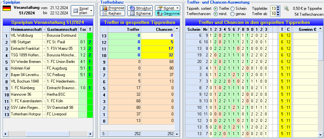This screenshot has width=324, height=139.
Task: Select Schein 20 row in Auswertung
Action: pyautogui.click(x=252, y=62)
